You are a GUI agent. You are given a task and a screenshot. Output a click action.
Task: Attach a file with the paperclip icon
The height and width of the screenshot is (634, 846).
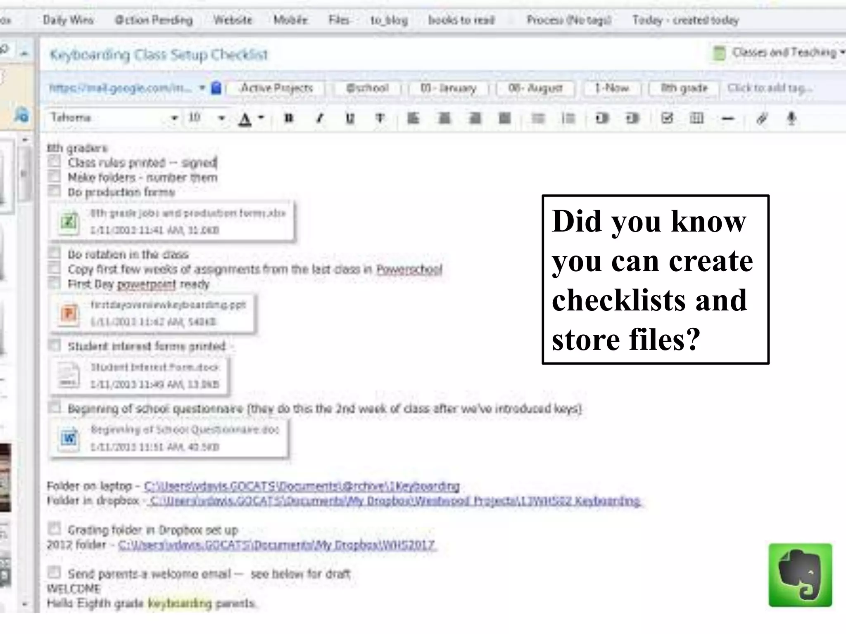pos(762,118)
